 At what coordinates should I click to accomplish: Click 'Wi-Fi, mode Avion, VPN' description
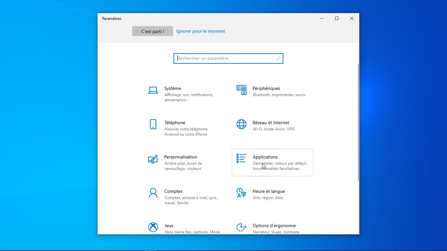click(274, 129)
